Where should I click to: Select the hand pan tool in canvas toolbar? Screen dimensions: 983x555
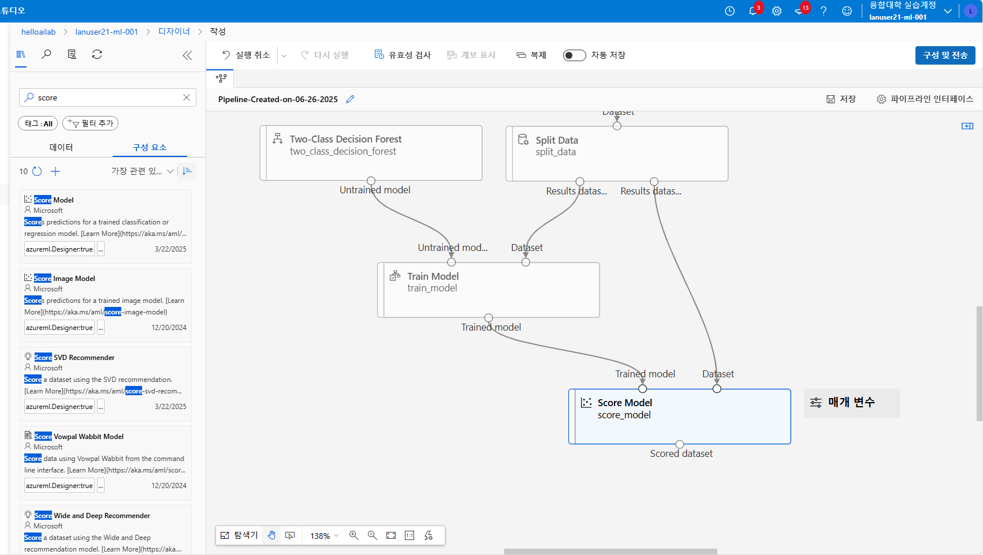point(271,535)
